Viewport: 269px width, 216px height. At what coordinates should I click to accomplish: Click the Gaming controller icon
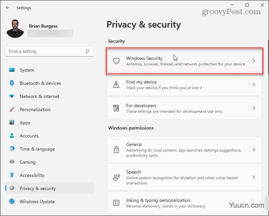point(12,162)
